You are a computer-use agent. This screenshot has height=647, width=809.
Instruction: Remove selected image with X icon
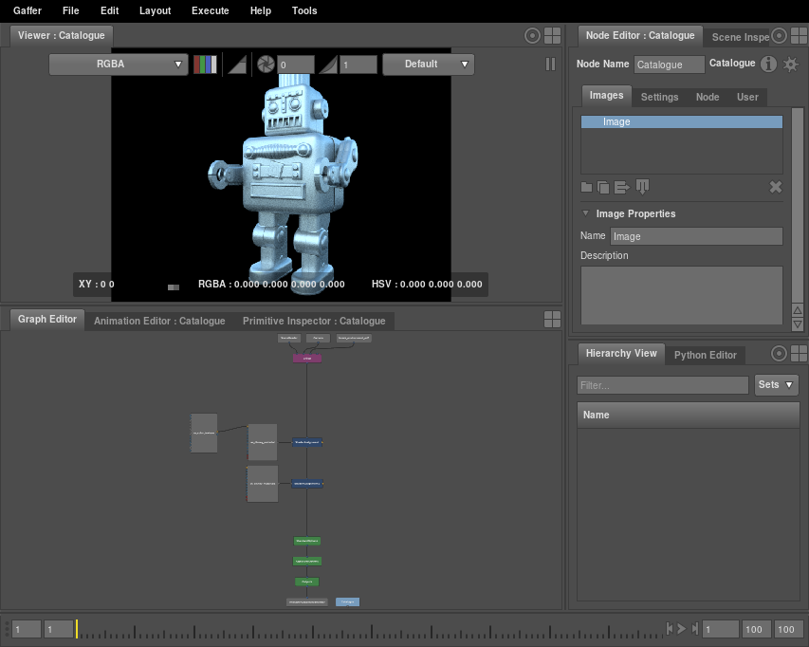coord(775,187)
